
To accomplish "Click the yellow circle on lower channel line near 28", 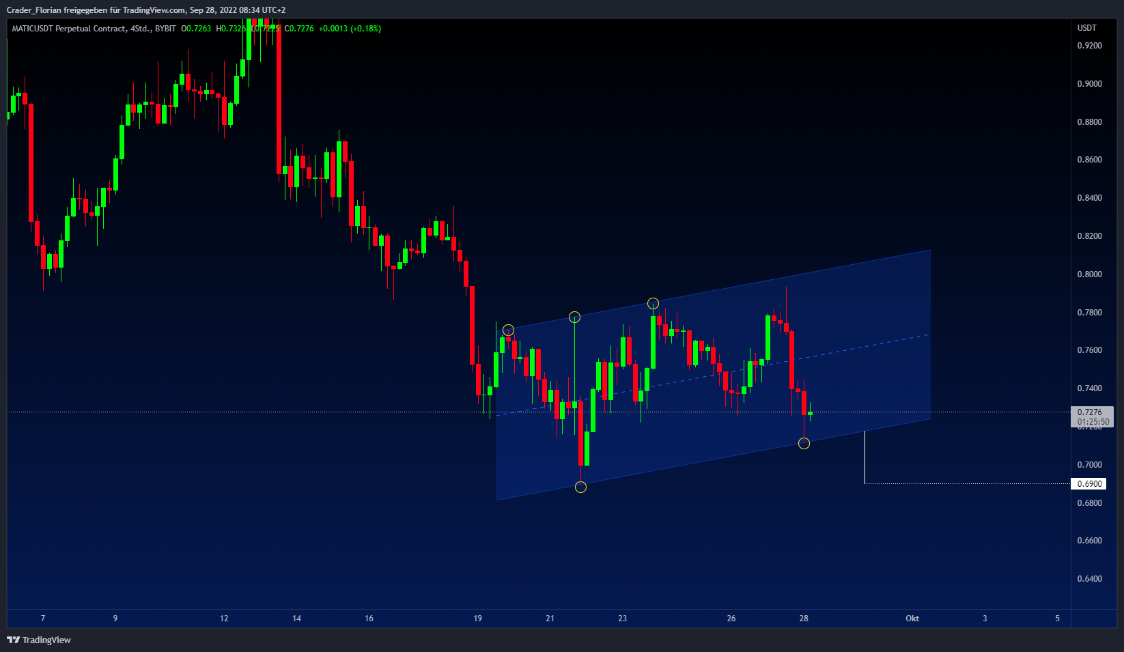I will 804,443.
